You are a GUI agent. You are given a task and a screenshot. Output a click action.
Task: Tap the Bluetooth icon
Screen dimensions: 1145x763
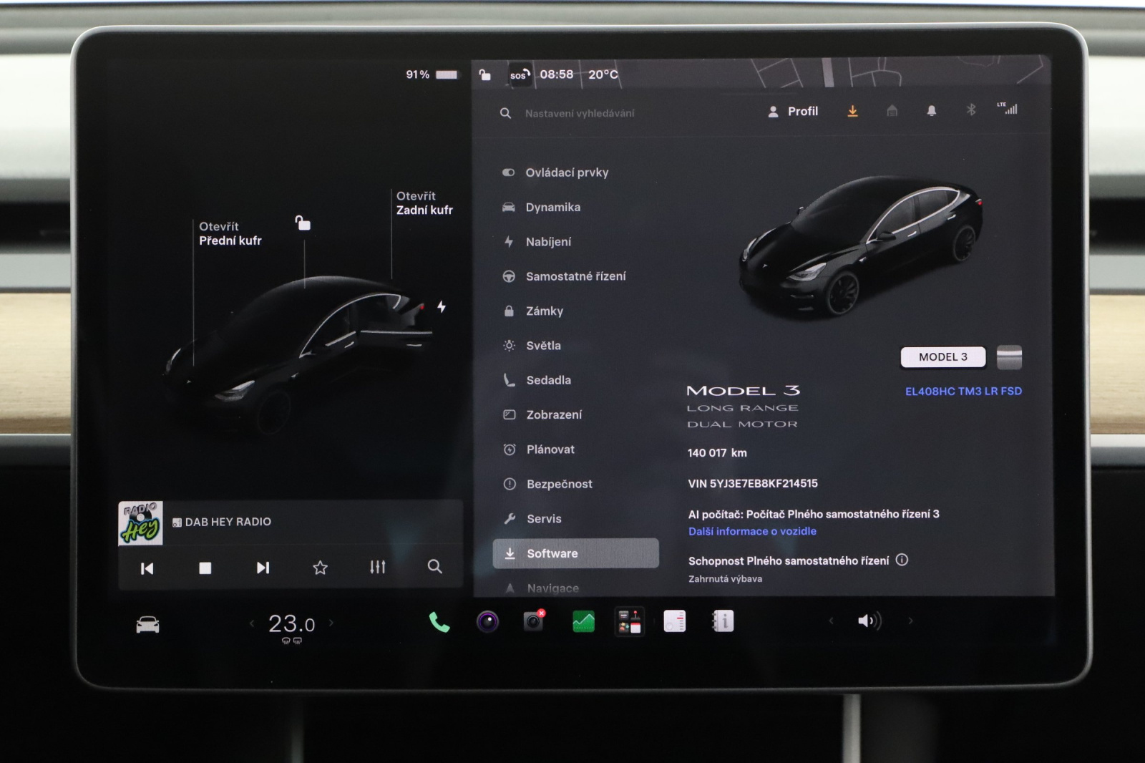(971, 110)
